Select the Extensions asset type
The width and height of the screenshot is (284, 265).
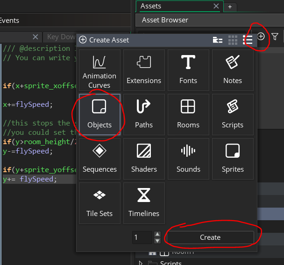144,70
